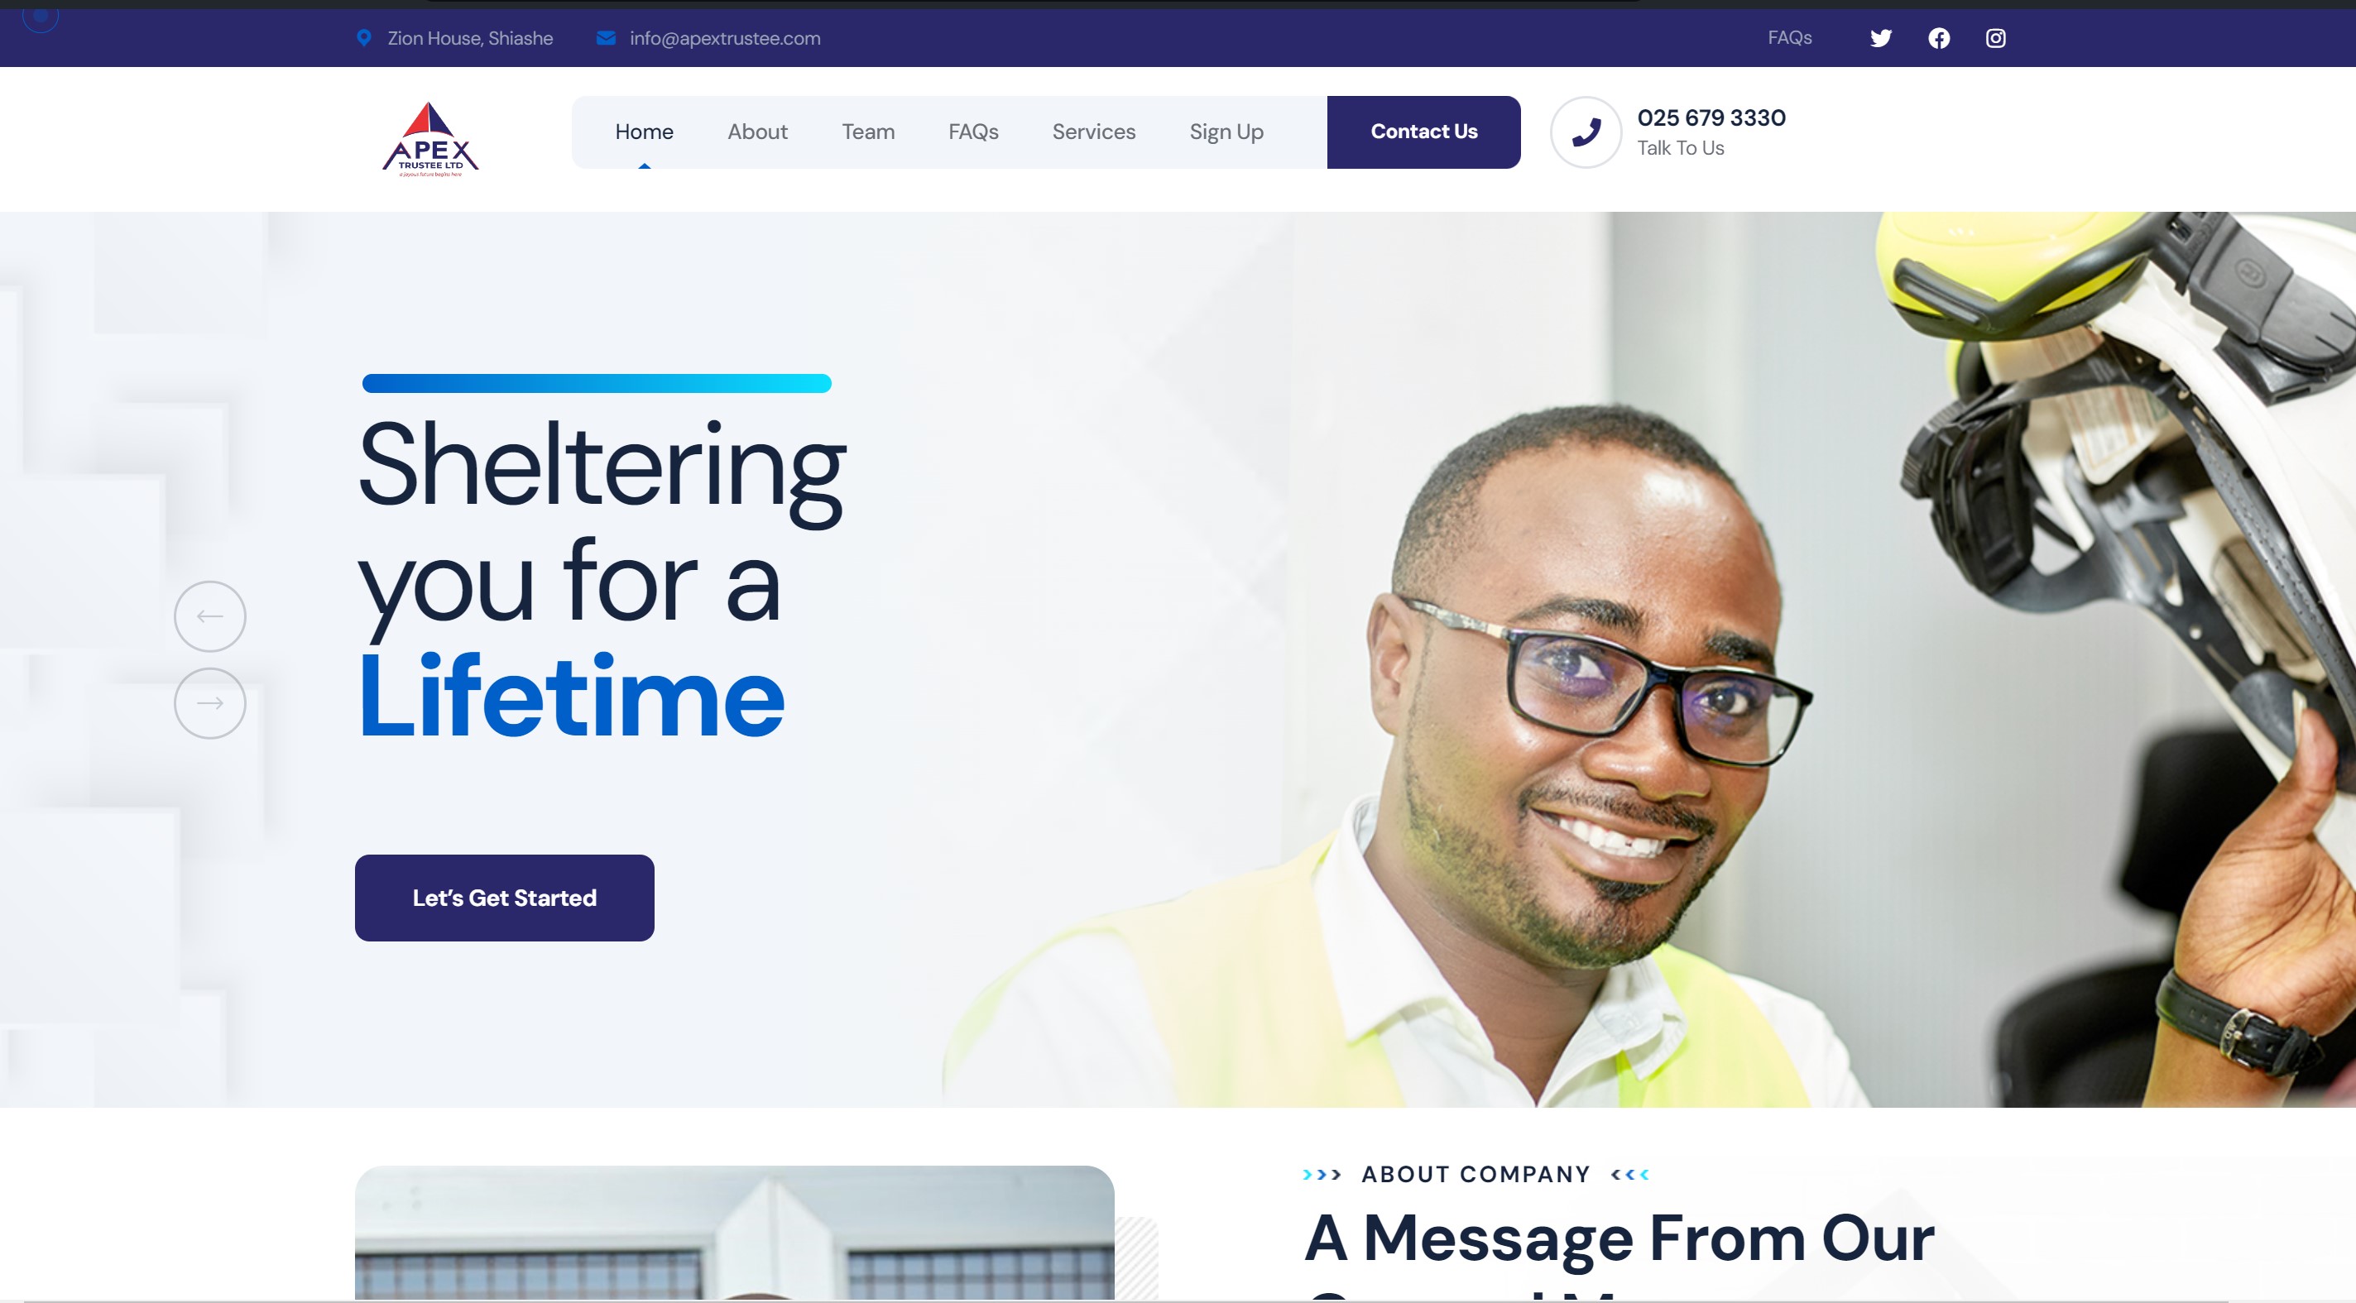2356x1303 pixels.
Task: Go to the Team page
Action: coord(868,132)
